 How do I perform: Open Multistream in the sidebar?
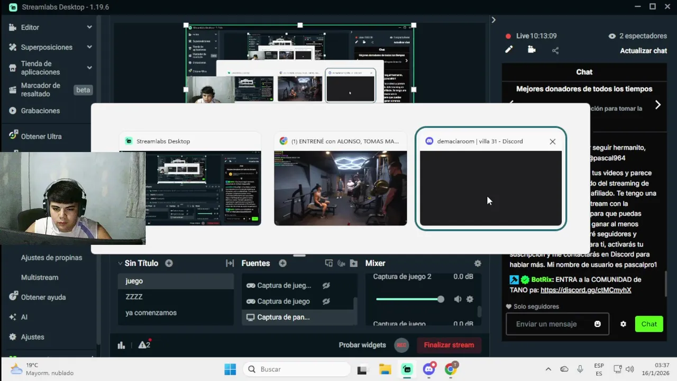(40, 277)
